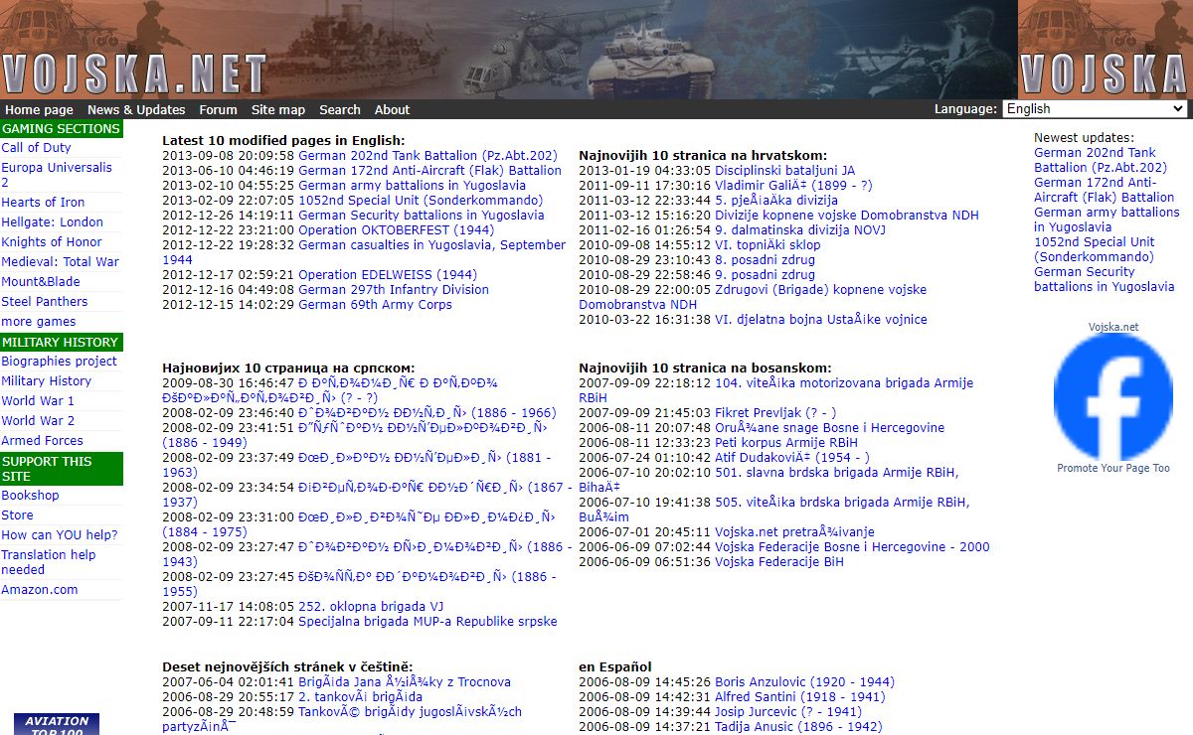Image resolution: width=1193 pixels, height=735 pixels.
Task: Open German 69th Army Corps link
Action: [x=375, y=305]
